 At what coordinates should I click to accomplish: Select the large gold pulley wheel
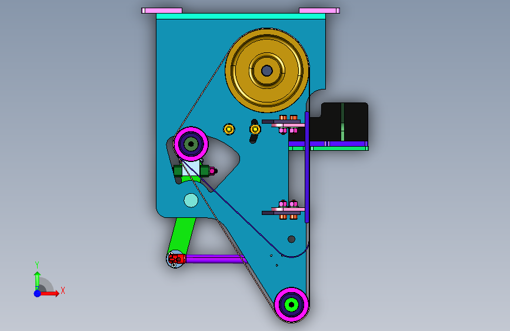(266, 70)
